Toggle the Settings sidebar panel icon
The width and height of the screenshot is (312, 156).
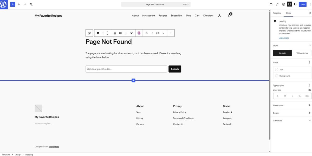(x=289, y=4)
